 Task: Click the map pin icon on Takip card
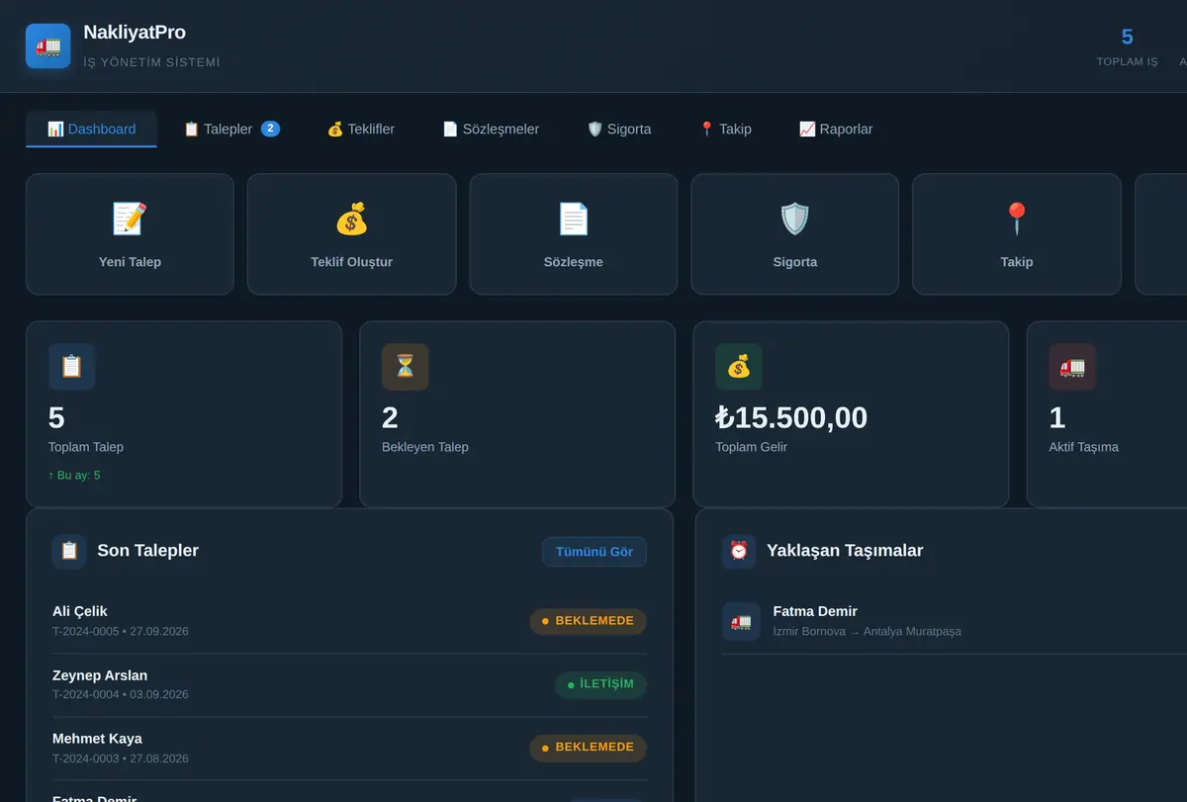tap(1017, 219)
